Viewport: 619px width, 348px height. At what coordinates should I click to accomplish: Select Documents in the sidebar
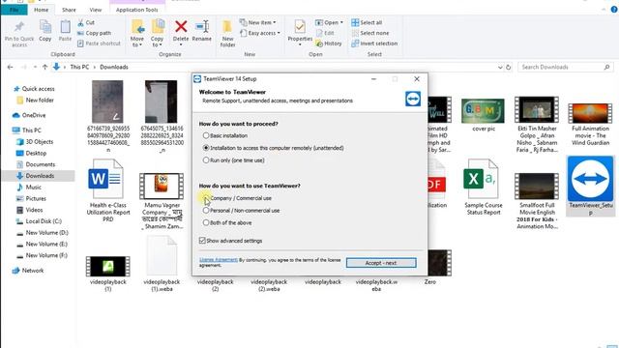coord(41,164)
